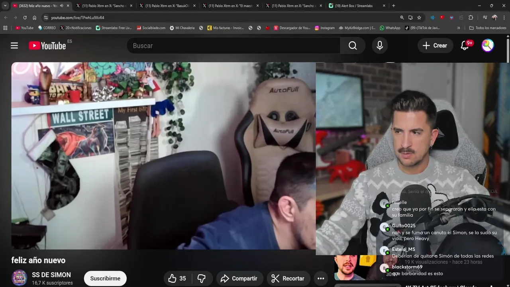This screenshot has height=287, width=510.
Task: Open more actions three-dot menu under video
Action: 321,279
